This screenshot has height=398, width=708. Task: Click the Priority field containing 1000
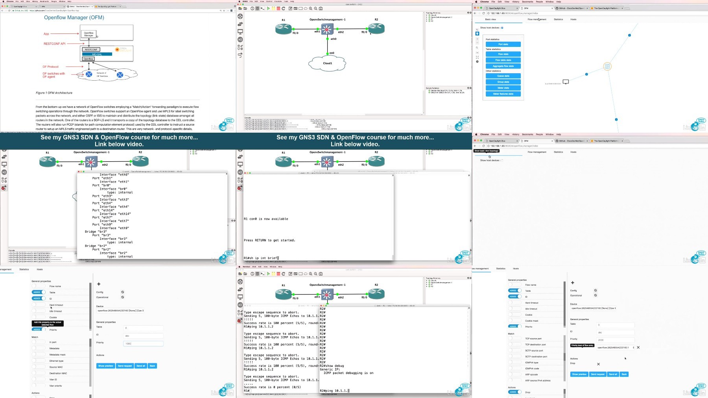tap(143, 344)
